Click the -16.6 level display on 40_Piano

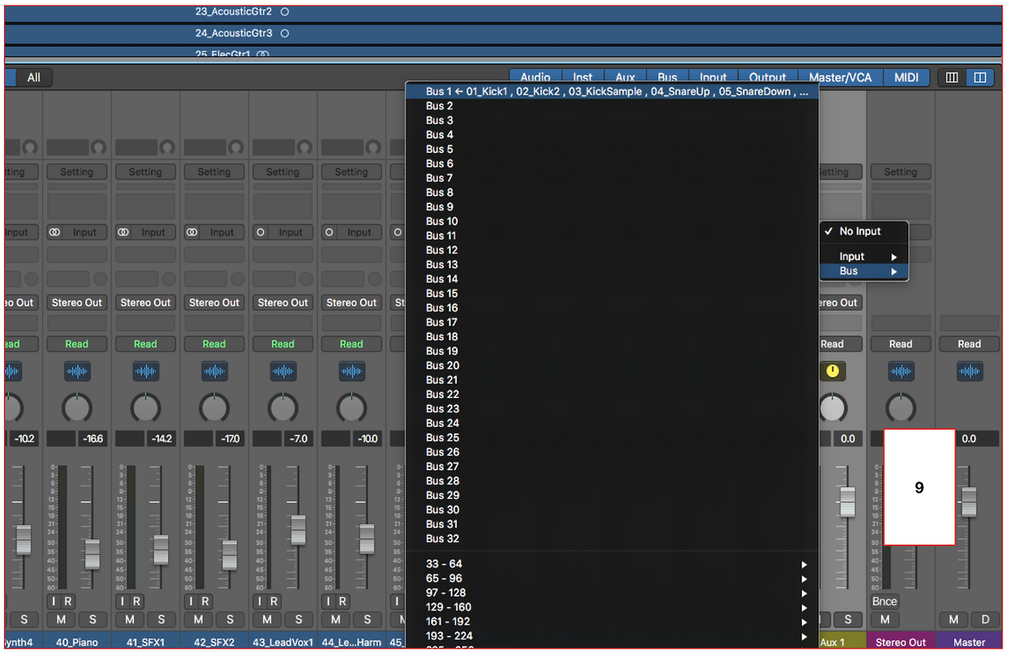tap(91, 438)
